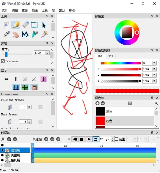Toggle playback loop button

[95, 139]
